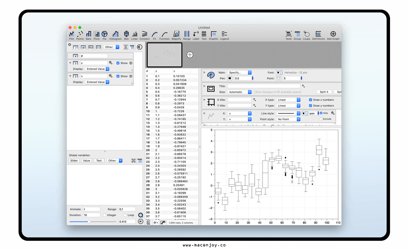The image size is (408, 249).
Task: Add a Function command
Action: pos(164,35)
